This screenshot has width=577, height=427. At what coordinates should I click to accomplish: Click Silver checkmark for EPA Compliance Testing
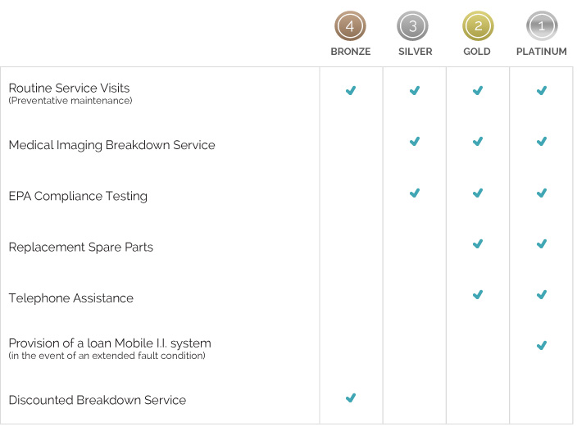415,193
